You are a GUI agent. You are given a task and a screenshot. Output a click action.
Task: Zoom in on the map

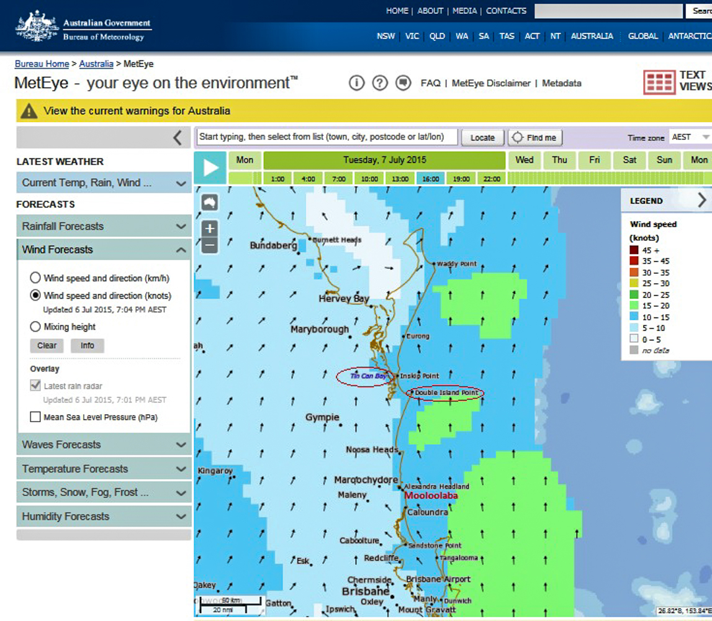tap(210, 228)
